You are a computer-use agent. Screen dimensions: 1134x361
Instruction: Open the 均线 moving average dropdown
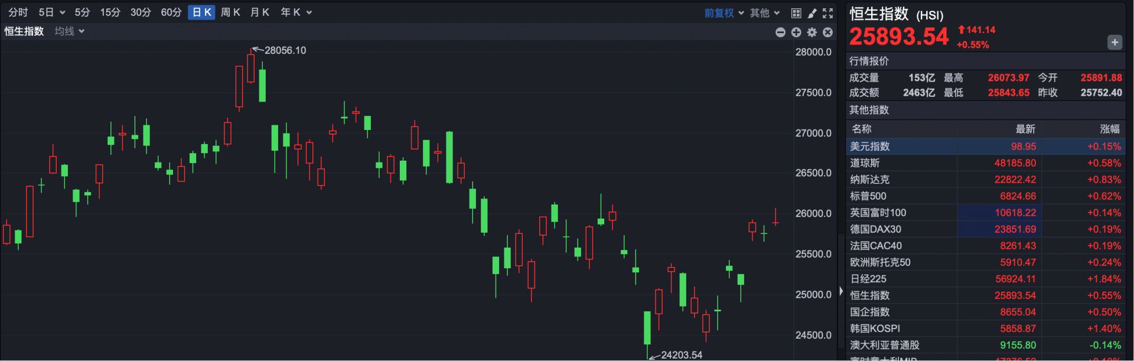(70, 31)
